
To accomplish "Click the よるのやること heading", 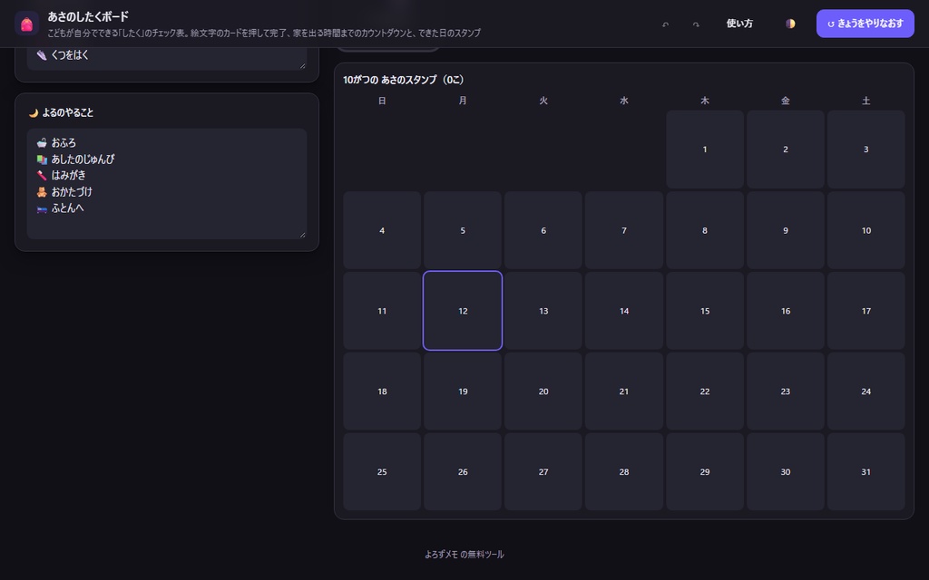I will [x=61, y=112].
